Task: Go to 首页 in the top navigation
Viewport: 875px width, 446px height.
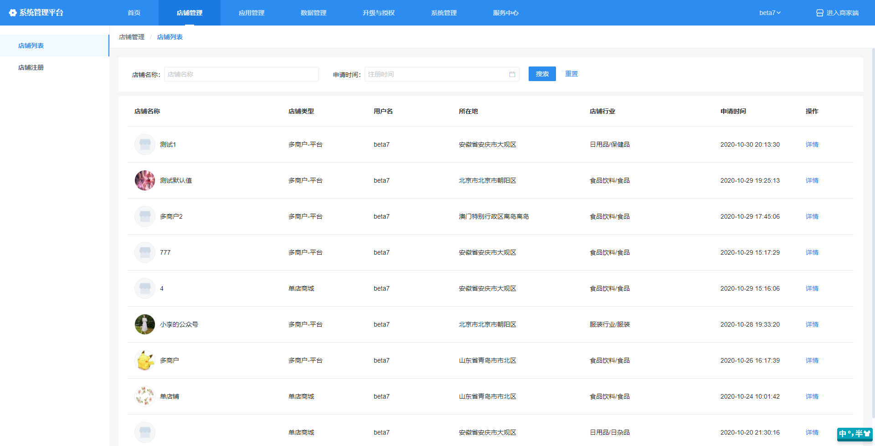Action: point(134,13)
